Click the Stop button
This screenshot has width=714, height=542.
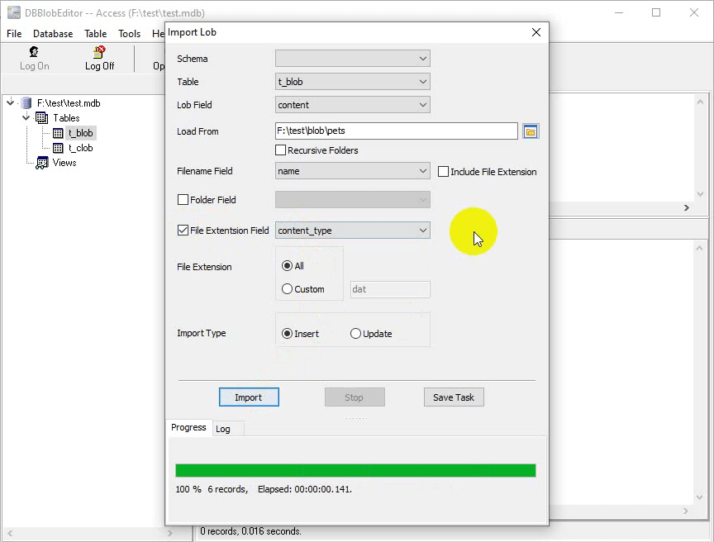[355, 397]
